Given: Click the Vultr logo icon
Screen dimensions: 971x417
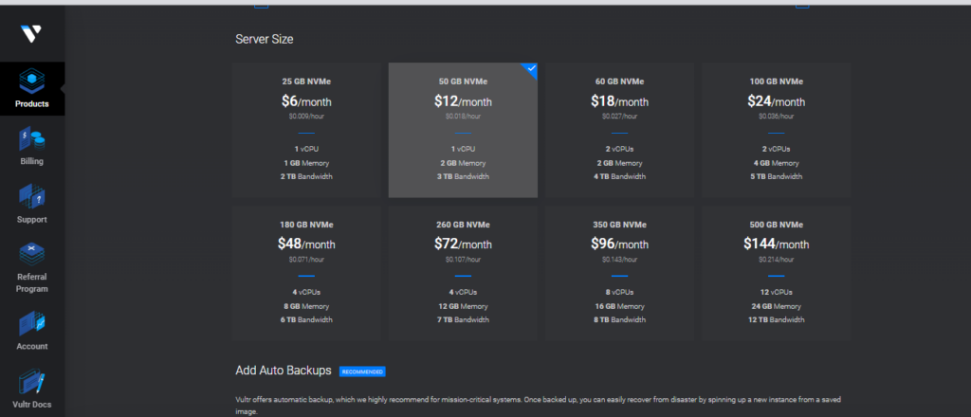Looking at the screenshot, I should pyautogui.click(x=31, y=33).
